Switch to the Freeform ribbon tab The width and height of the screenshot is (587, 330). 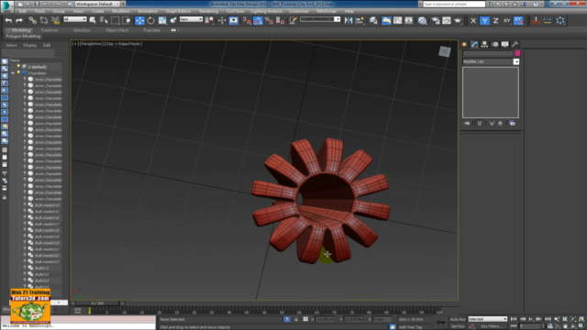(50, 30)
